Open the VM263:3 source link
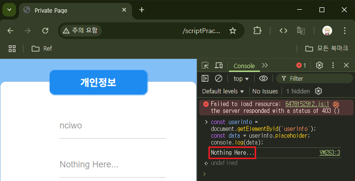This screenshot has height=181, width=355. point(330,153)
